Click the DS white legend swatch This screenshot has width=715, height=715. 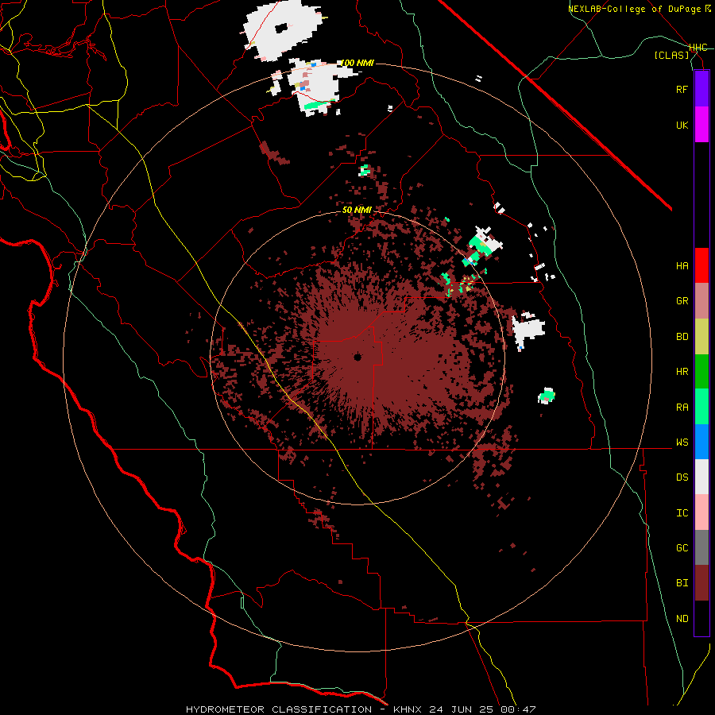[701, 477]
